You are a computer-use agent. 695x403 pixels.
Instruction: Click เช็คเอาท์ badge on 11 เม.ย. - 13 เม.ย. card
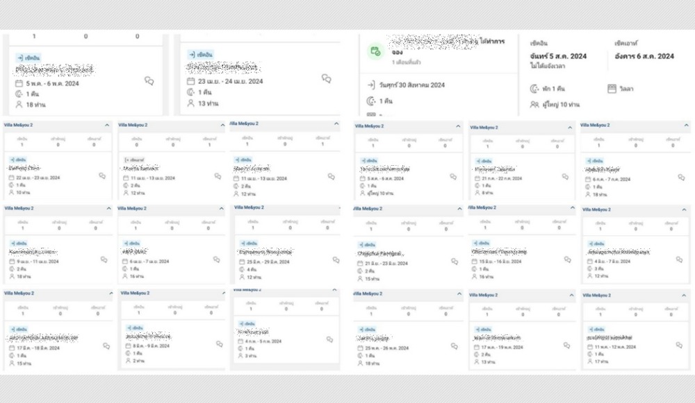click(134, 160)
